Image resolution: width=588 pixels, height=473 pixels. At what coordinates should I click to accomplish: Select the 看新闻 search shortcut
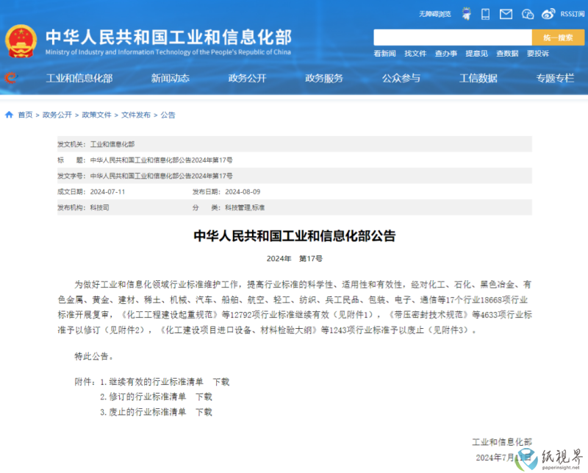[384, 54]
